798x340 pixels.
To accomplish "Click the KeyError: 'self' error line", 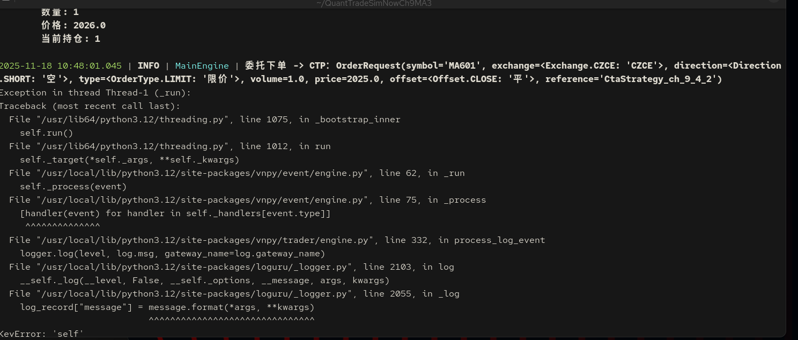I will coord(42,334).
